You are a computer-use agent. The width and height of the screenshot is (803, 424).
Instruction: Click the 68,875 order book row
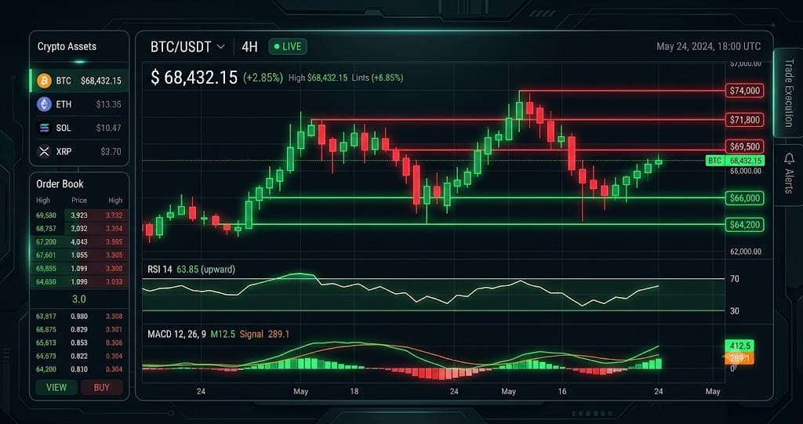pos(79,330)
